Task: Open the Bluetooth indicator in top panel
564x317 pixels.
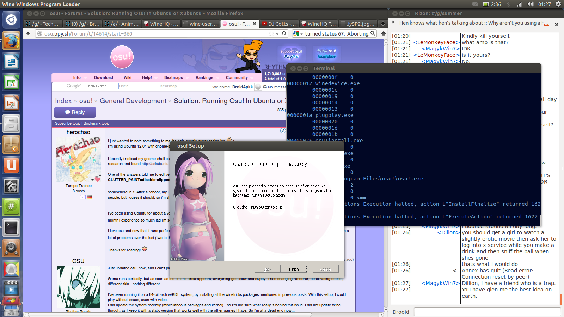Action: point(508,4)
